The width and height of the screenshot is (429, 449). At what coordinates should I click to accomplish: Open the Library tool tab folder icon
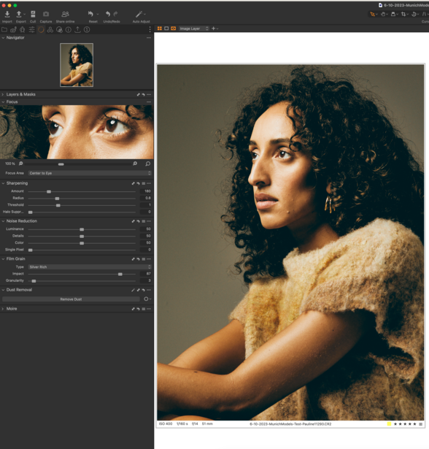(4, 29)
